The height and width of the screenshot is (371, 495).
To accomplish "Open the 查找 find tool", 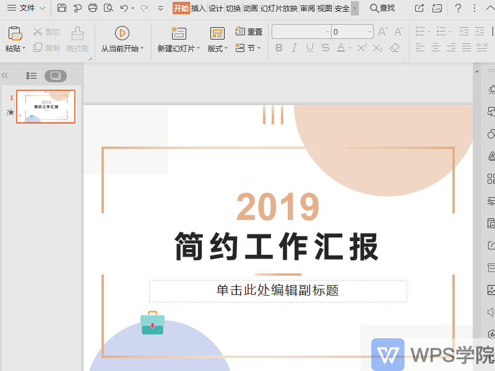I will pos(384,9).
